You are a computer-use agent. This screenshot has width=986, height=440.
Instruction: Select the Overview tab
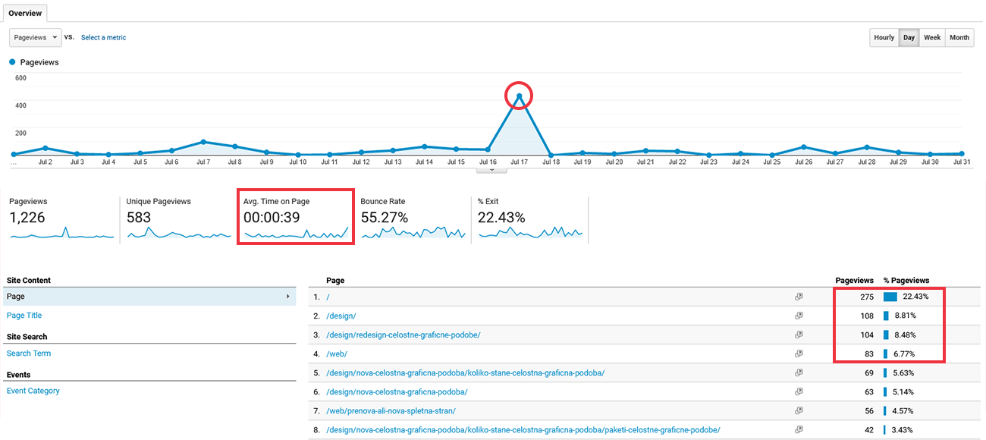pyautogui.click(x=25, y=14)
